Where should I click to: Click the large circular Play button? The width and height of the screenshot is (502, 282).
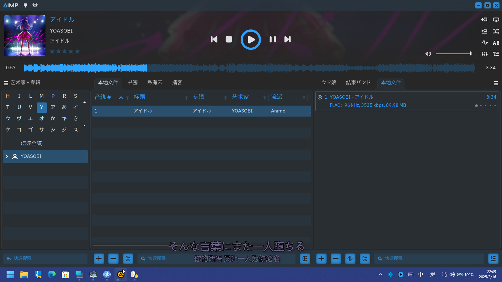click(251, 39)
